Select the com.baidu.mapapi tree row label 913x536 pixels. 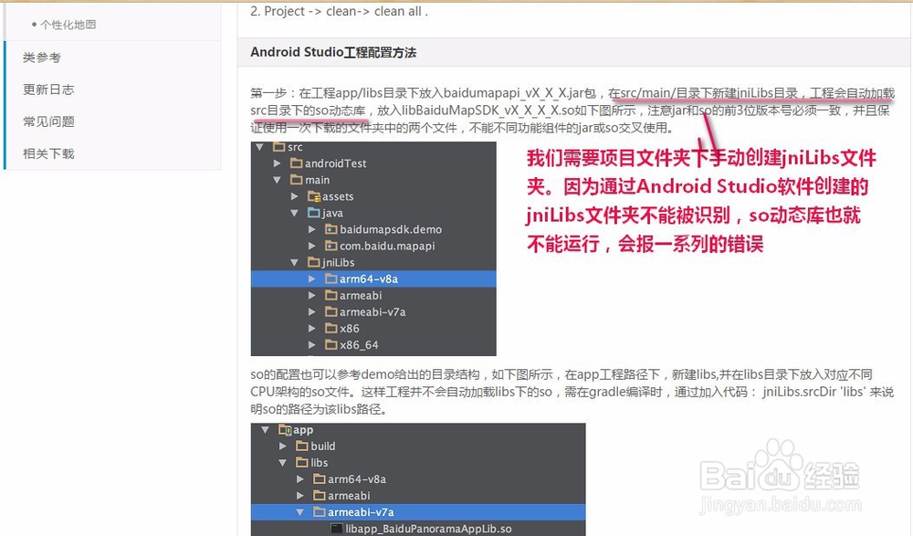point(387,246)
